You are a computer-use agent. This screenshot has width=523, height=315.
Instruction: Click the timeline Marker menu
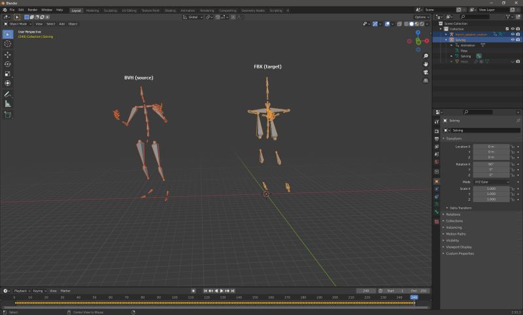[65, 291]
